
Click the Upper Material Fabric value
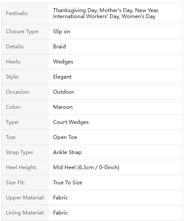coord(61,198)
